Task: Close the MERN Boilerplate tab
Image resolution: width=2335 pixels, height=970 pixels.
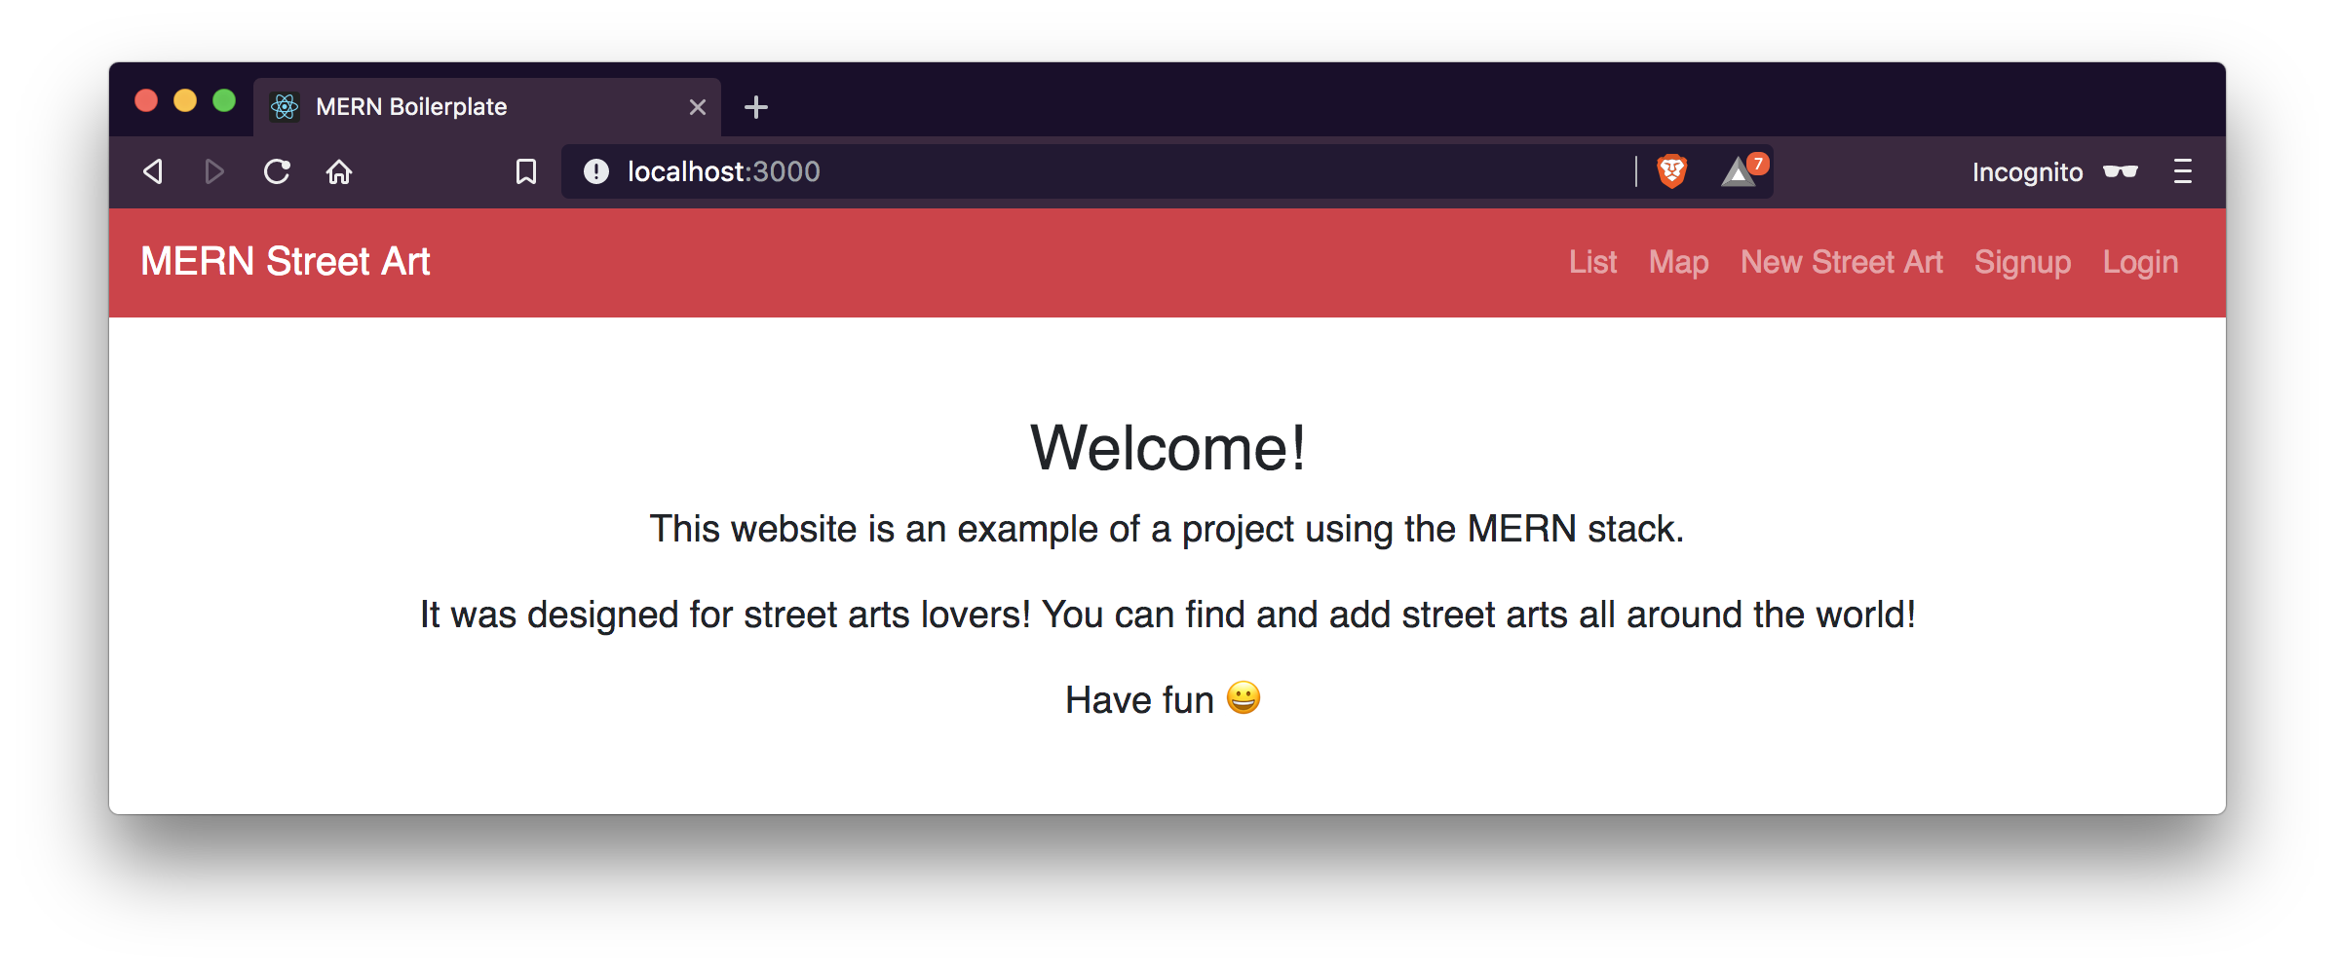Action: click(698, 107)
